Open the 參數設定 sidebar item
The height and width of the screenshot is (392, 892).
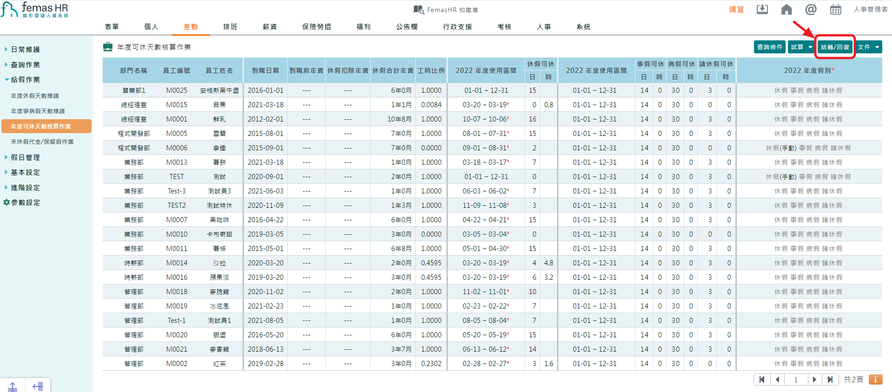click(x=26, y=202)
